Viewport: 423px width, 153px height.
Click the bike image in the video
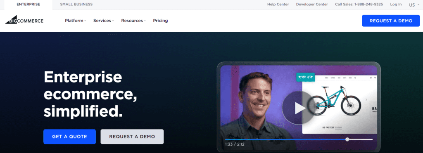pyautogui.click(x=335, y=100)
